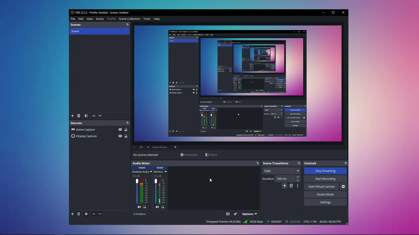Float the Scenes dock with its pop-out icon

click(127, 24)
